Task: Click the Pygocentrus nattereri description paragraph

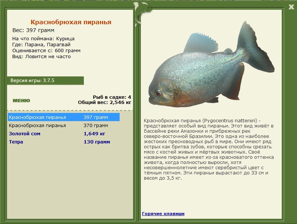Action: pyautogui.click(x=209, y=149)
